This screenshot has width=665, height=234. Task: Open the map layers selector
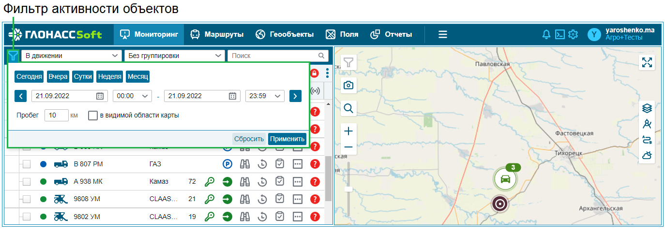pos(647,109)
